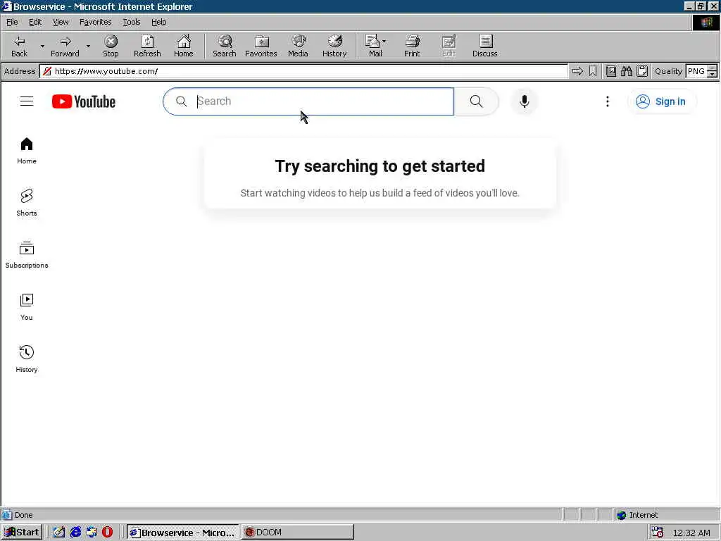The width and height of the screenshot is (721, 541).
Task: Launch Internet Explorer from quick launch
Action: tap(75, 533)
